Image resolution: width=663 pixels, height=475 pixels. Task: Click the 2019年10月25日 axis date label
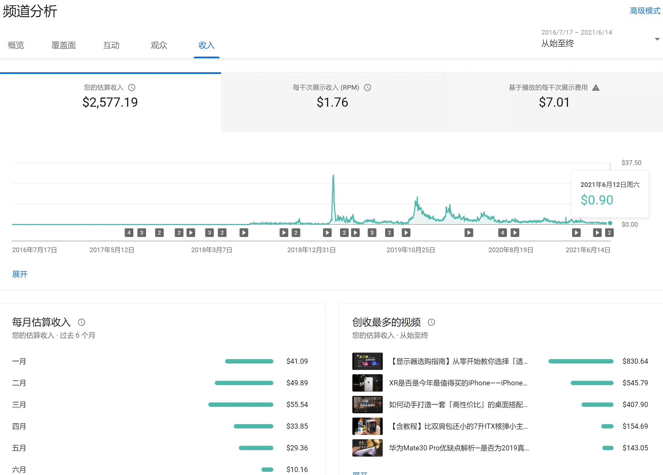(411, 250)
